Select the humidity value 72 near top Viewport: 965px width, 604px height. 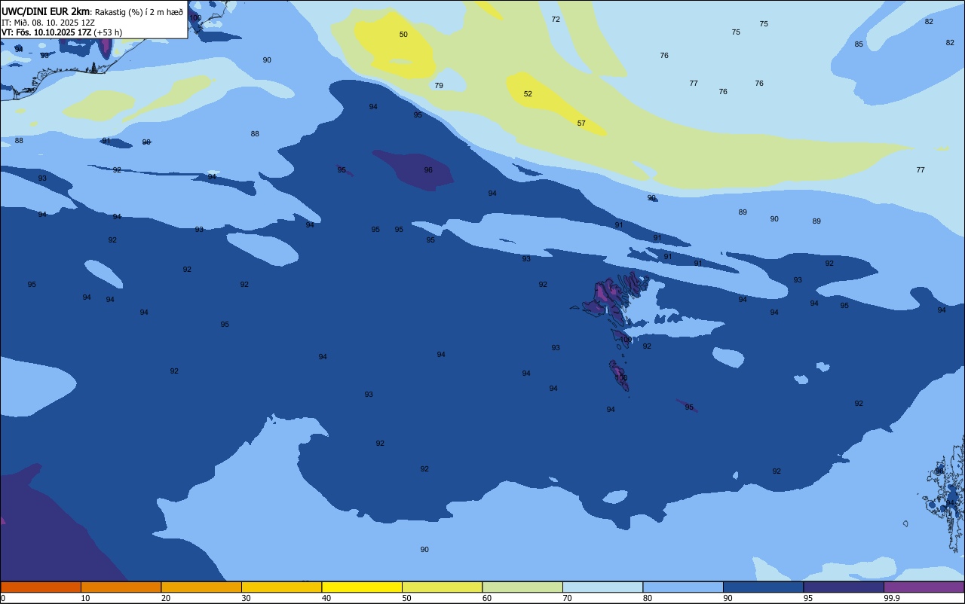tap(556, 20)
